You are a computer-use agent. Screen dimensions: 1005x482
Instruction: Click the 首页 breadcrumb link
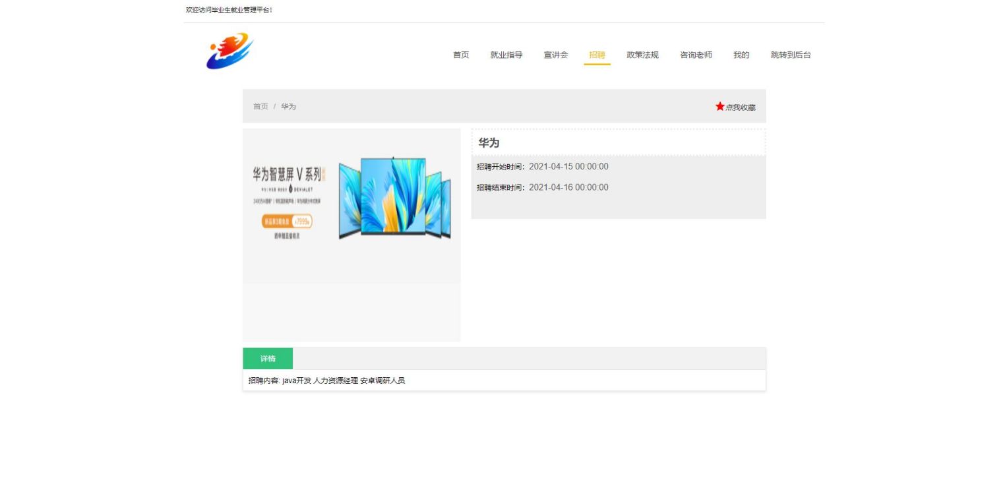pos(260,106)
